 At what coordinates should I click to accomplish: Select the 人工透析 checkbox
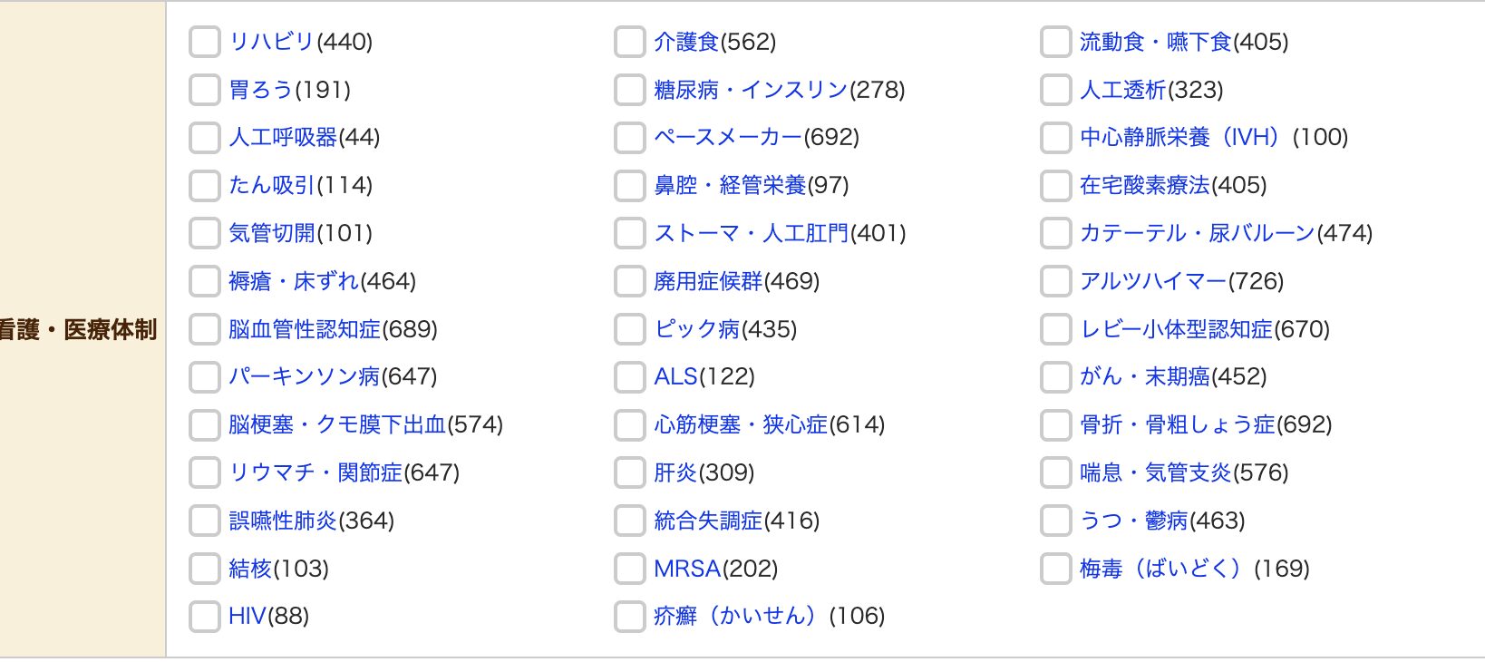pyautogui.click(x=1056, y=90)
